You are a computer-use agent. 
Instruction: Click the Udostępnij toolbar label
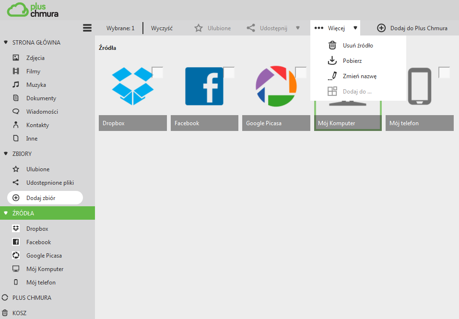pyautogui.click(x=273, y=28)
